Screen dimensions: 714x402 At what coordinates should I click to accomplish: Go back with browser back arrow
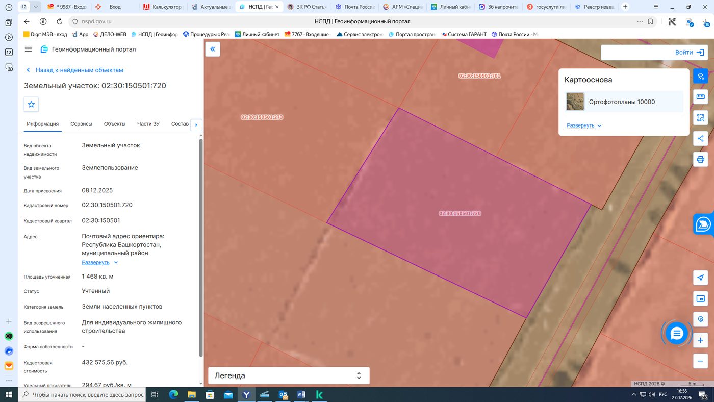pyautogui.click(x=27, y=22)
